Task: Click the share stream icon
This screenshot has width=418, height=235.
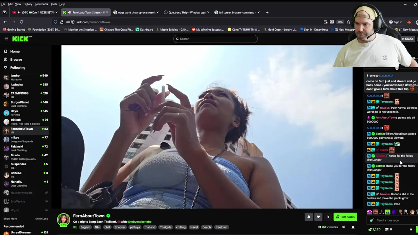Action: point(343,227)
